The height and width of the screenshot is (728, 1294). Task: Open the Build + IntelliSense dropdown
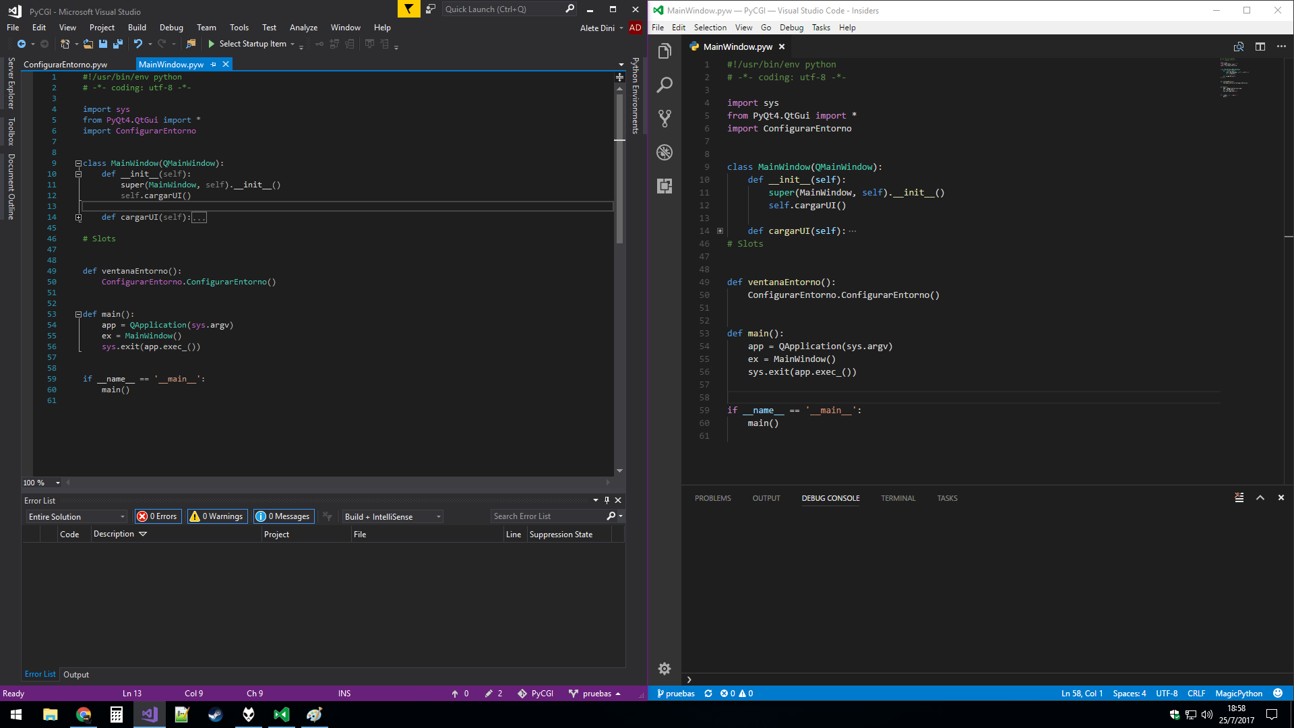(392, 517)
